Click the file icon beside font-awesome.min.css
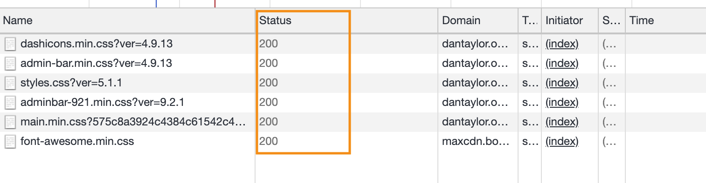This screenshot has height=183, width=706. (10, 142)
